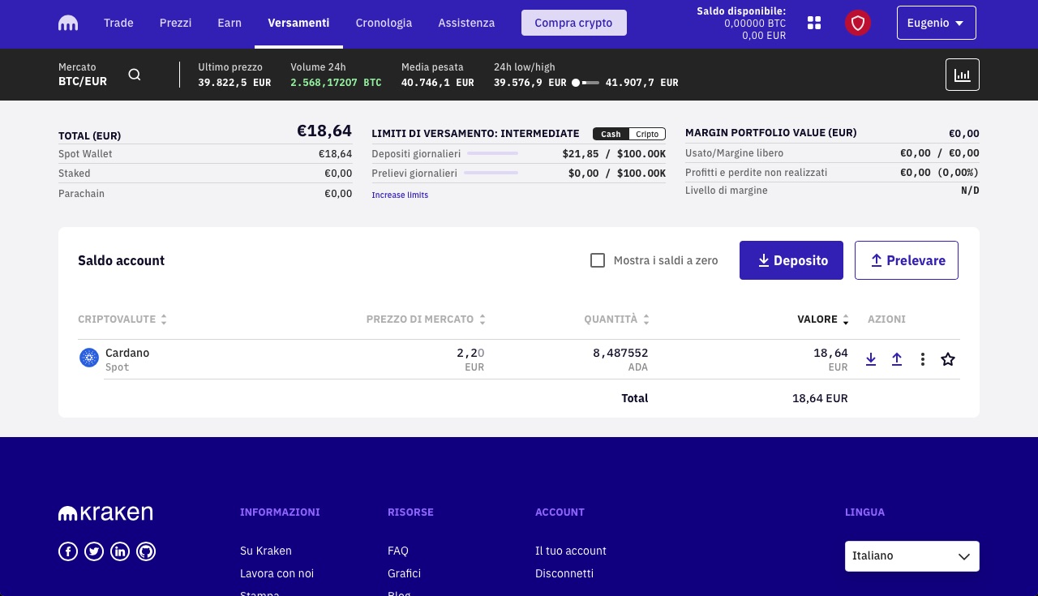This screenshot has height=596, width=1038.
Task: Sort by Prezzo di mercato column
Action: click(x=426, y=319)
